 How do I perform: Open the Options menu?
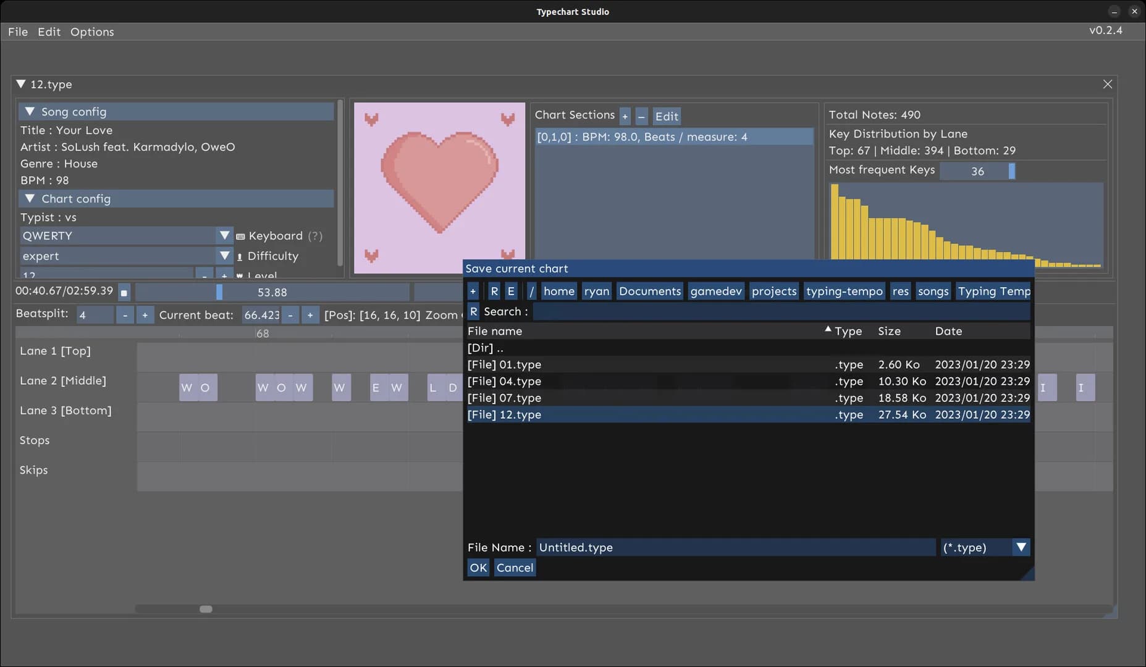pos(92,31)
